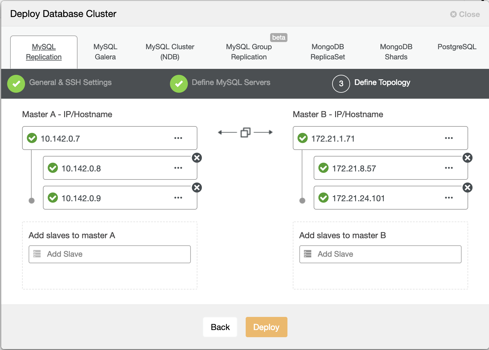Screen dimensions: 489x350
Task: Click the General & SSH Settings checkmark icon
Action: 16,84
